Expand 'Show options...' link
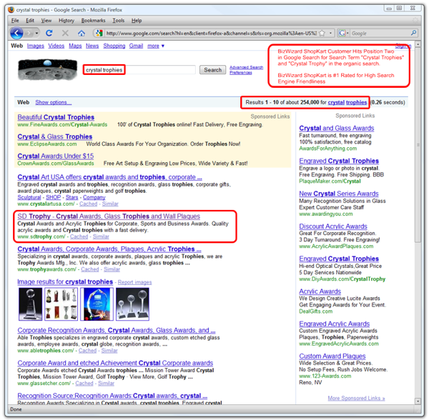Image resolution: width=429 pixels, height=420 pixels. 54,102
